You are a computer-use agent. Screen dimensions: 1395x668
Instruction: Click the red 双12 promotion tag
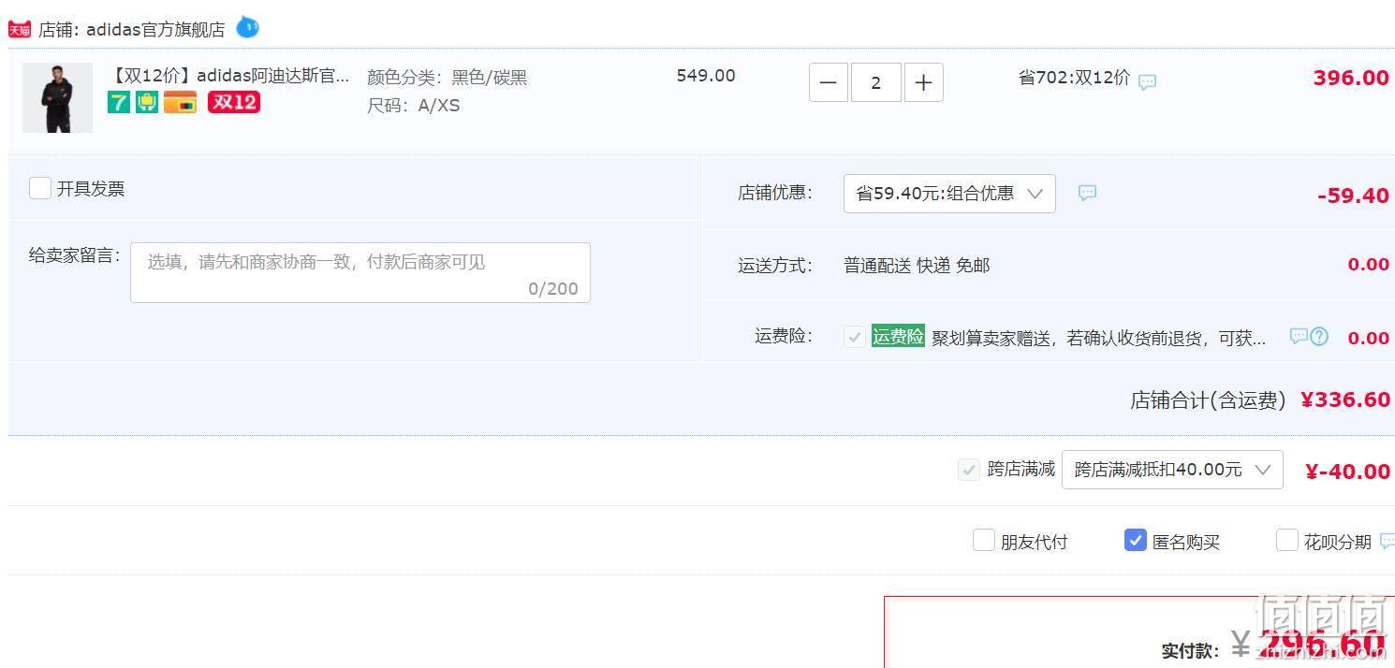(x=234, y=102)
